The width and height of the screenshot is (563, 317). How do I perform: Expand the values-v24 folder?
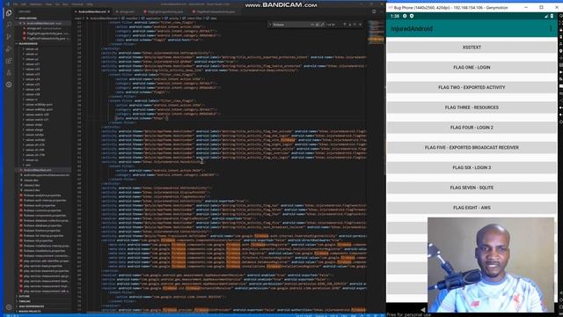(x=33, y=79)
